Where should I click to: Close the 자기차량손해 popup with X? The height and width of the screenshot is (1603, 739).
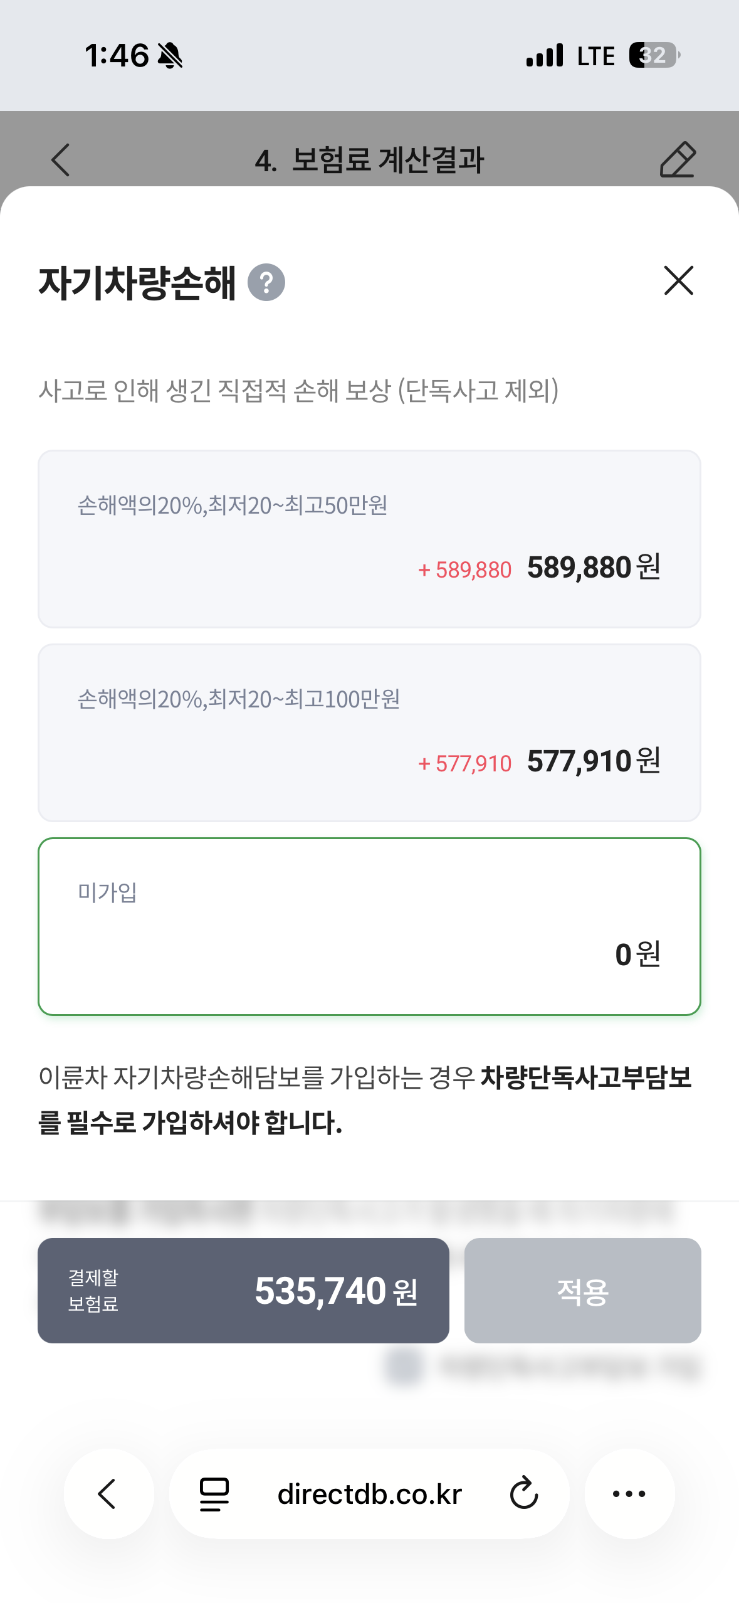tap(678, 280)
